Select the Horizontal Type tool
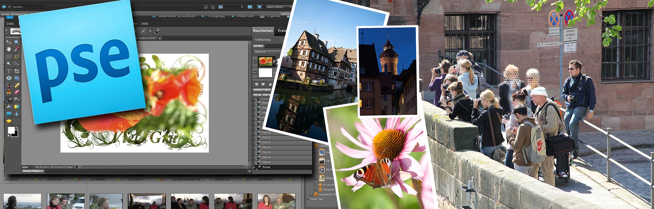The image size is (654, 209). point(9,71)
